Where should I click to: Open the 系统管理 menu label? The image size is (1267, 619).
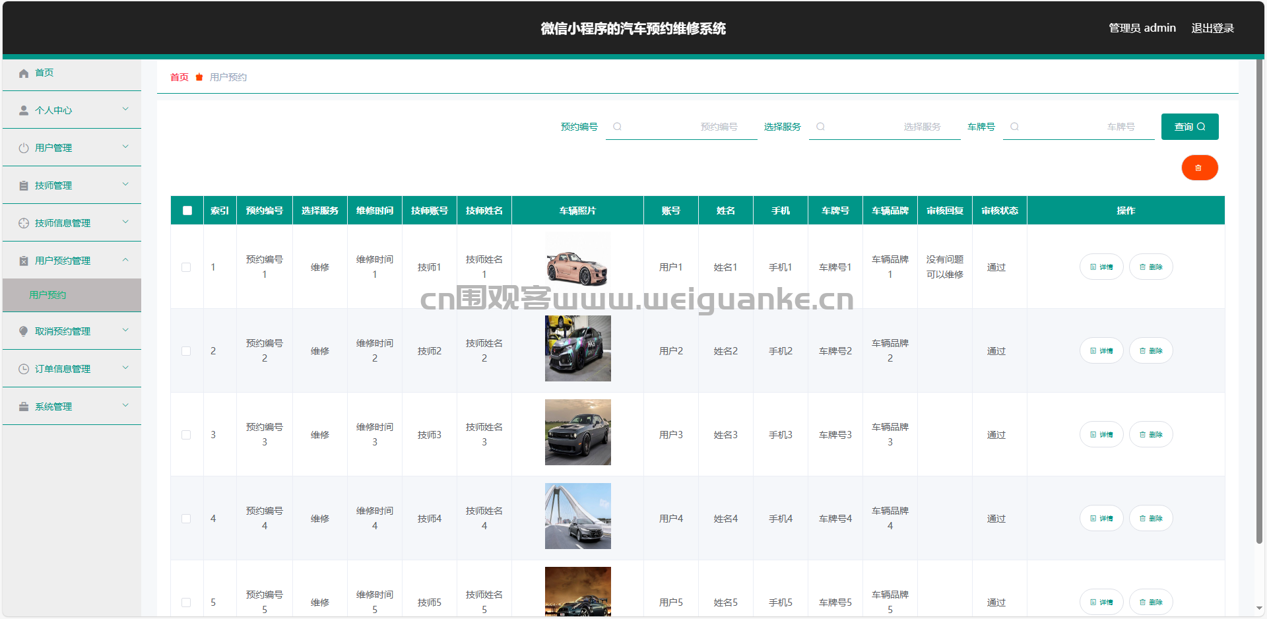[53, 407]
